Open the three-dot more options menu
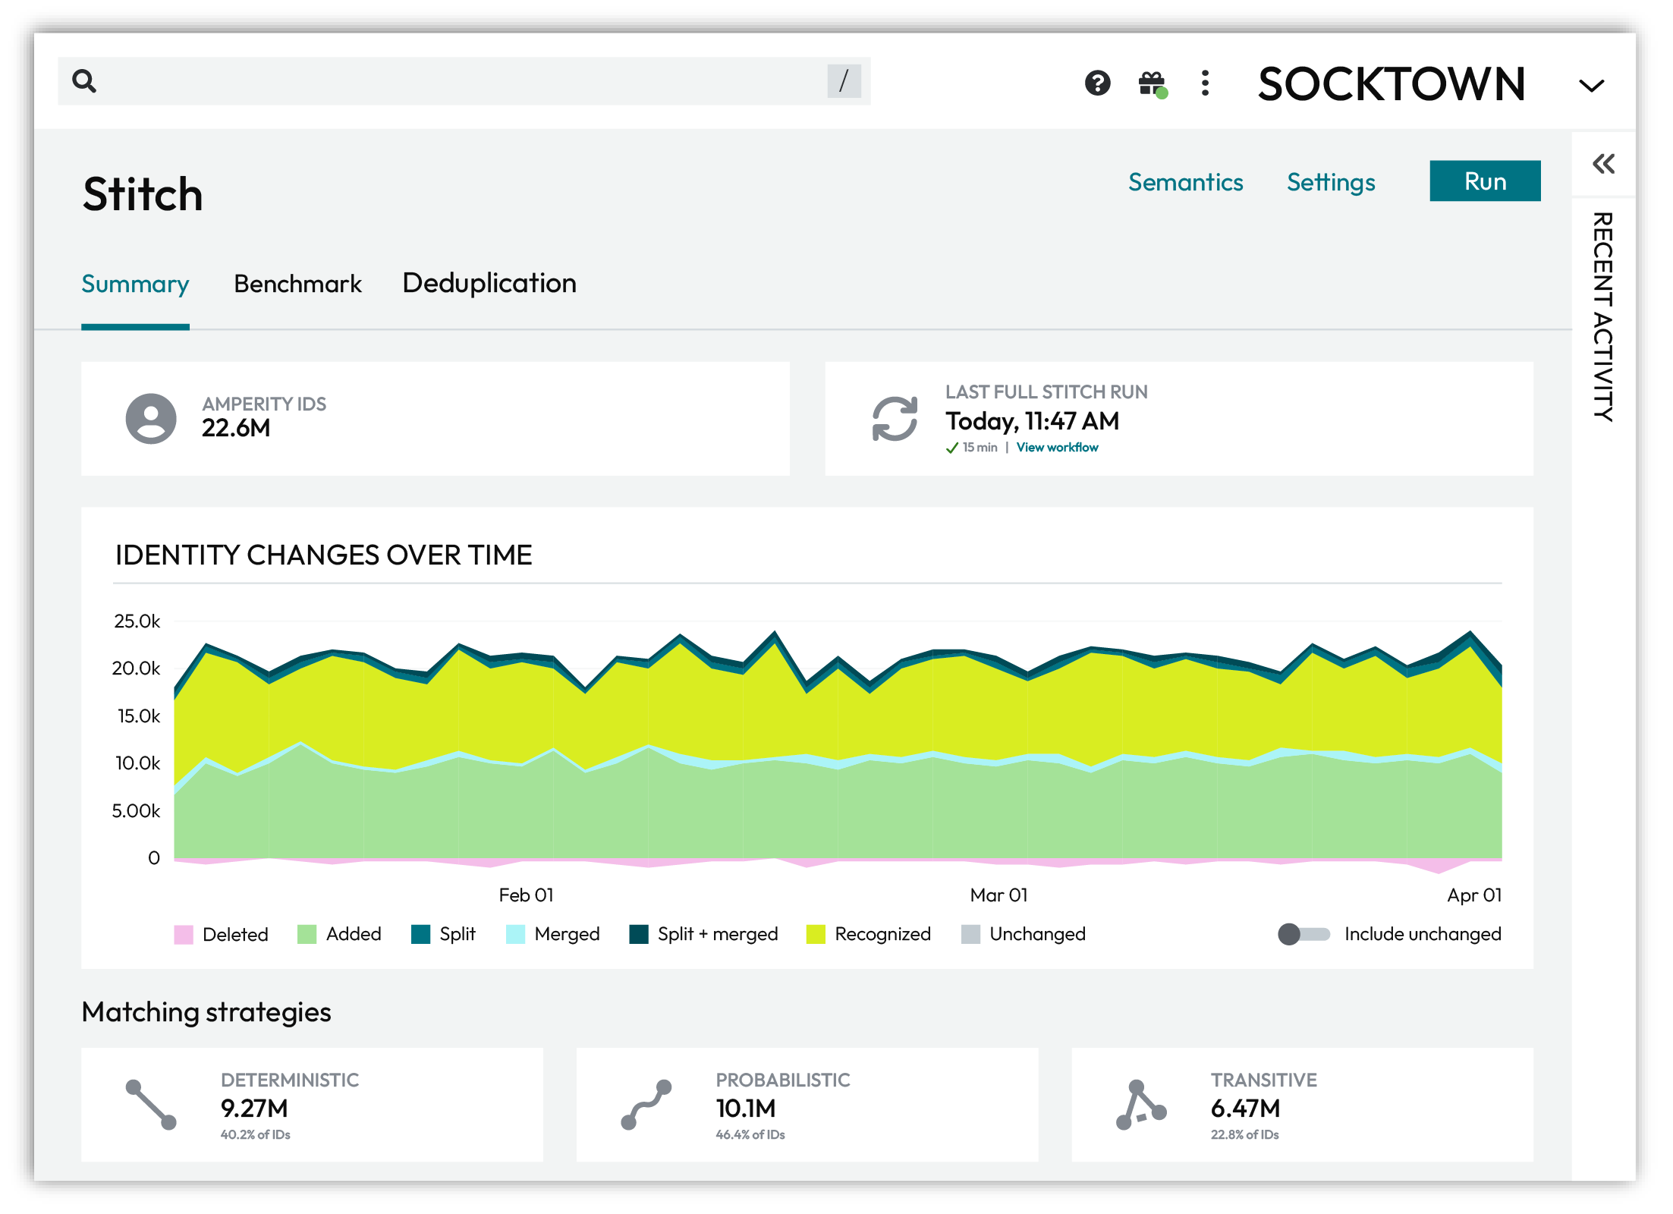The image size is (1673, 1214). (x=1205, y=83)
